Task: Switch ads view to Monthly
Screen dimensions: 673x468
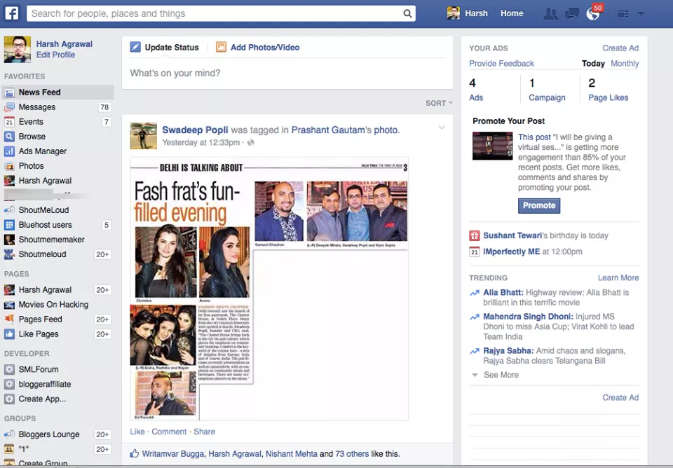Action: (625, 64)
